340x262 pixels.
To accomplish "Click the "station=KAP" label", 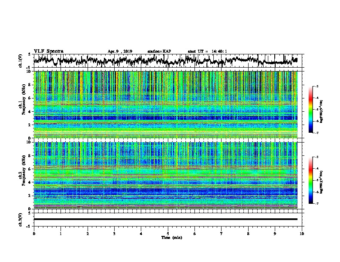I will (159, 51).
